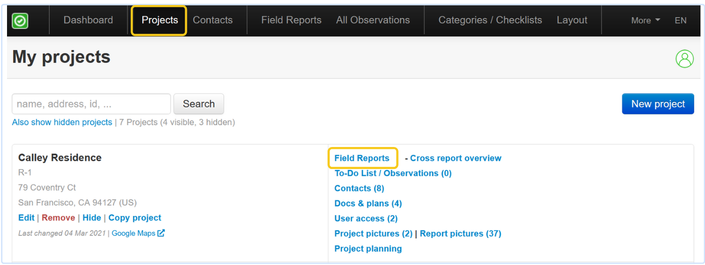
Task: Navigate to All Observations
Action: (x=373, y=20)
